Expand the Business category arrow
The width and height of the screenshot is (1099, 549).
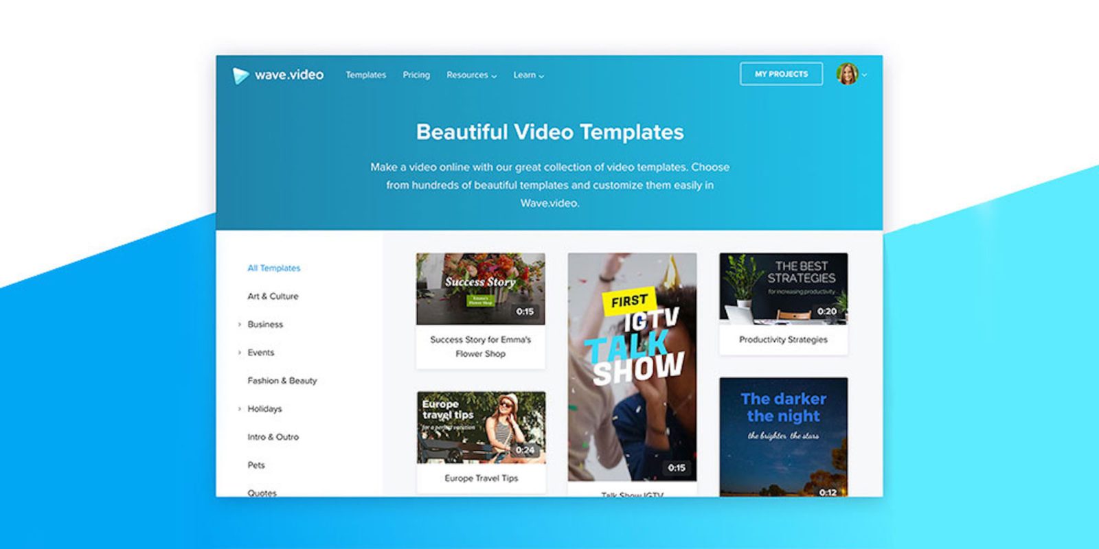coord(239,325)
